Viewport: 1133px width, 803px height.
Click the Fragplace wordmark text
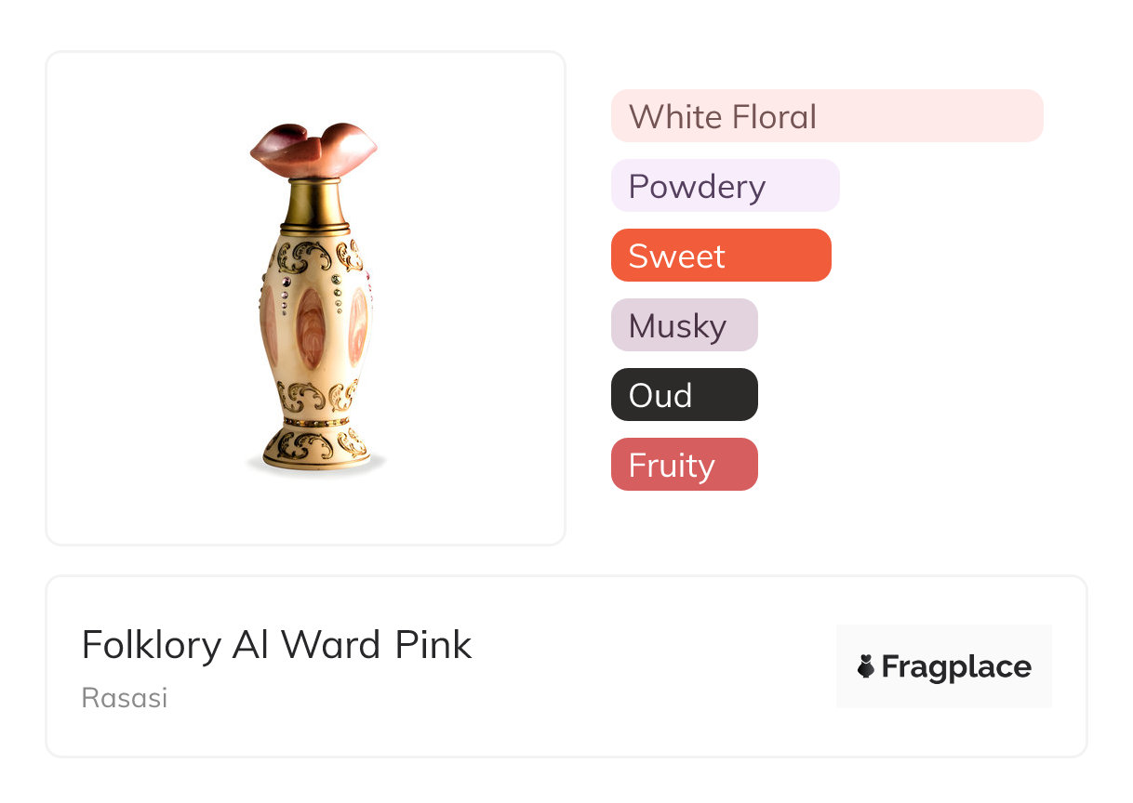point(955,666)
